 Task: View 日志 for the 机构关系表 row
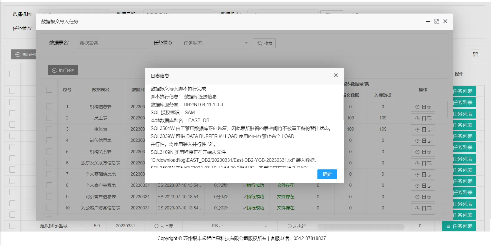423,152
